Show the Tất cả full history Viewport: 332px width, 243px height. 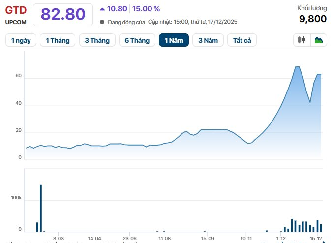click(x=242, y=40)
